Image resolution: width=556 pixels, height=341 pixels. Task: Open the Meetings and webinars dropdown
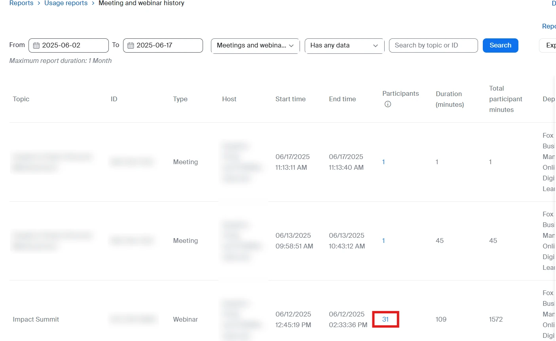(x=255, y=45)
